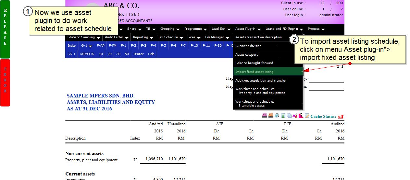410x180 pixels.
Task: Click the notepad with pencil edit icon
Action: click(307, 116)
